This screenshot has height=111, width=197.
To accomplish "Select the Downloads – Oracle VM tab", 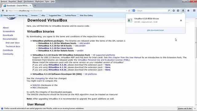I will tap(17, 6).
